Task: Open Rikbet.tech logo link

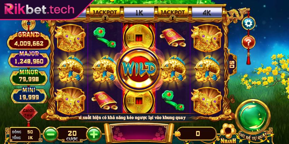Action: (39, 10)
